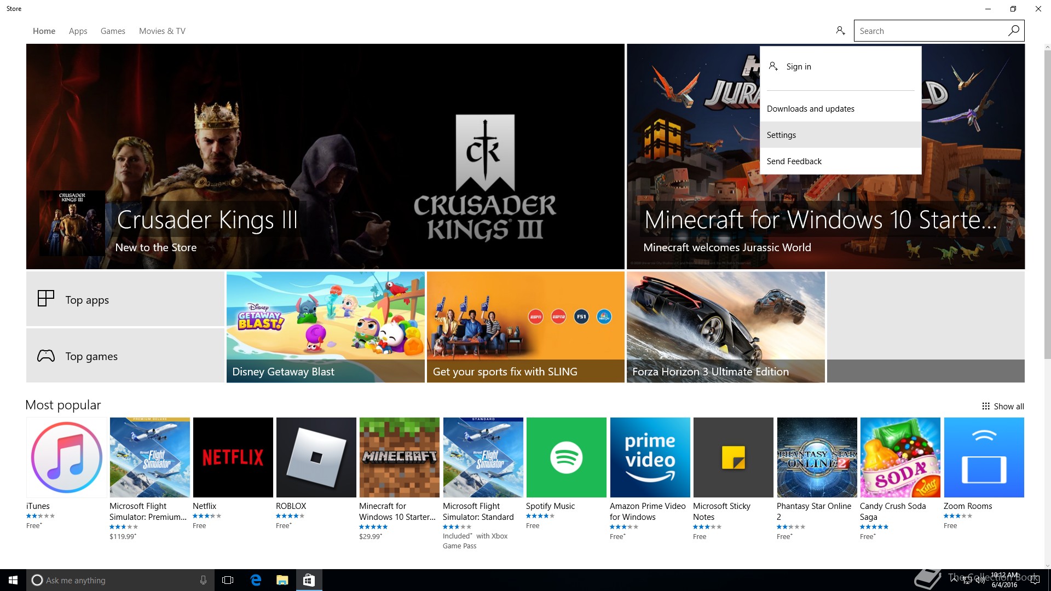Switch to the Games tab
This screenshot has width=1051, height=591.
[113, 31]
